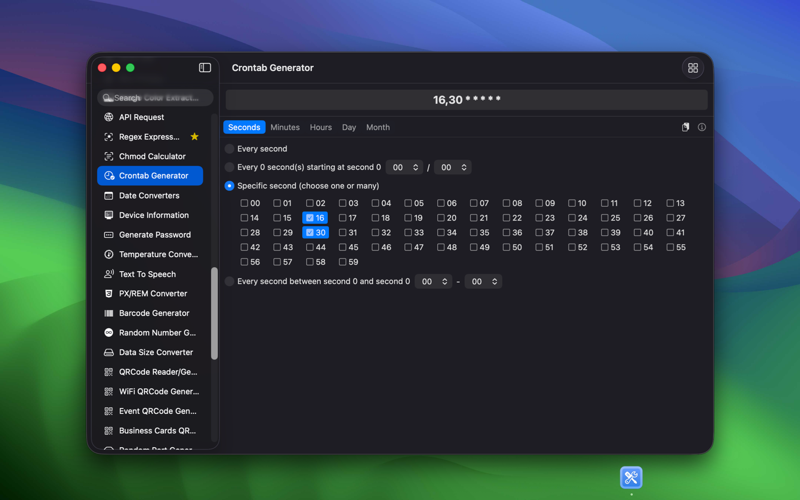The width and height of the screenshot is (800, 500).
Task: Uncheck second 30 checkbox
Action: (310, 233)
